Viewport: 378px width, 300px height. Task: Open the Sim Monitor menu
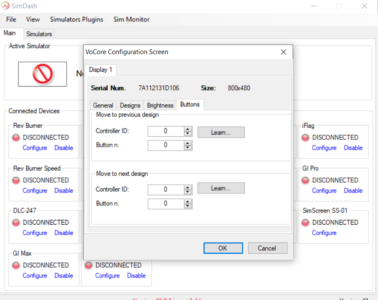pos(131,19)
